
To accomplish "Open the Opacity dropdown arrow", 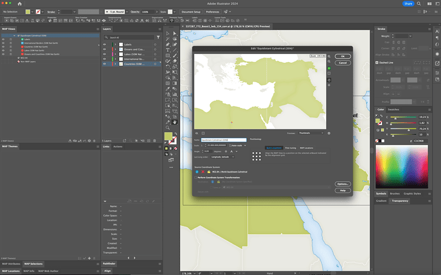I will pos(157,12).
